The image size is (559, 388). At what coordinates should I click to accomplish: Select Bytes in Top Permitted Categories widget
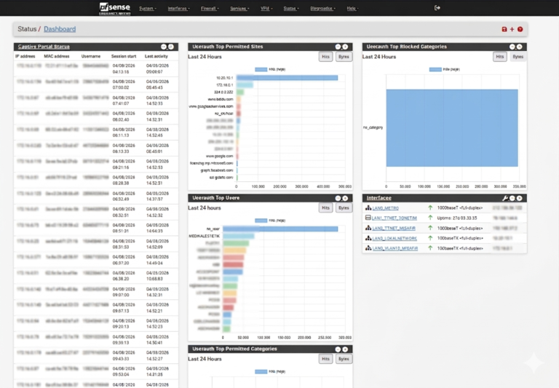click(x=344, y=359)
